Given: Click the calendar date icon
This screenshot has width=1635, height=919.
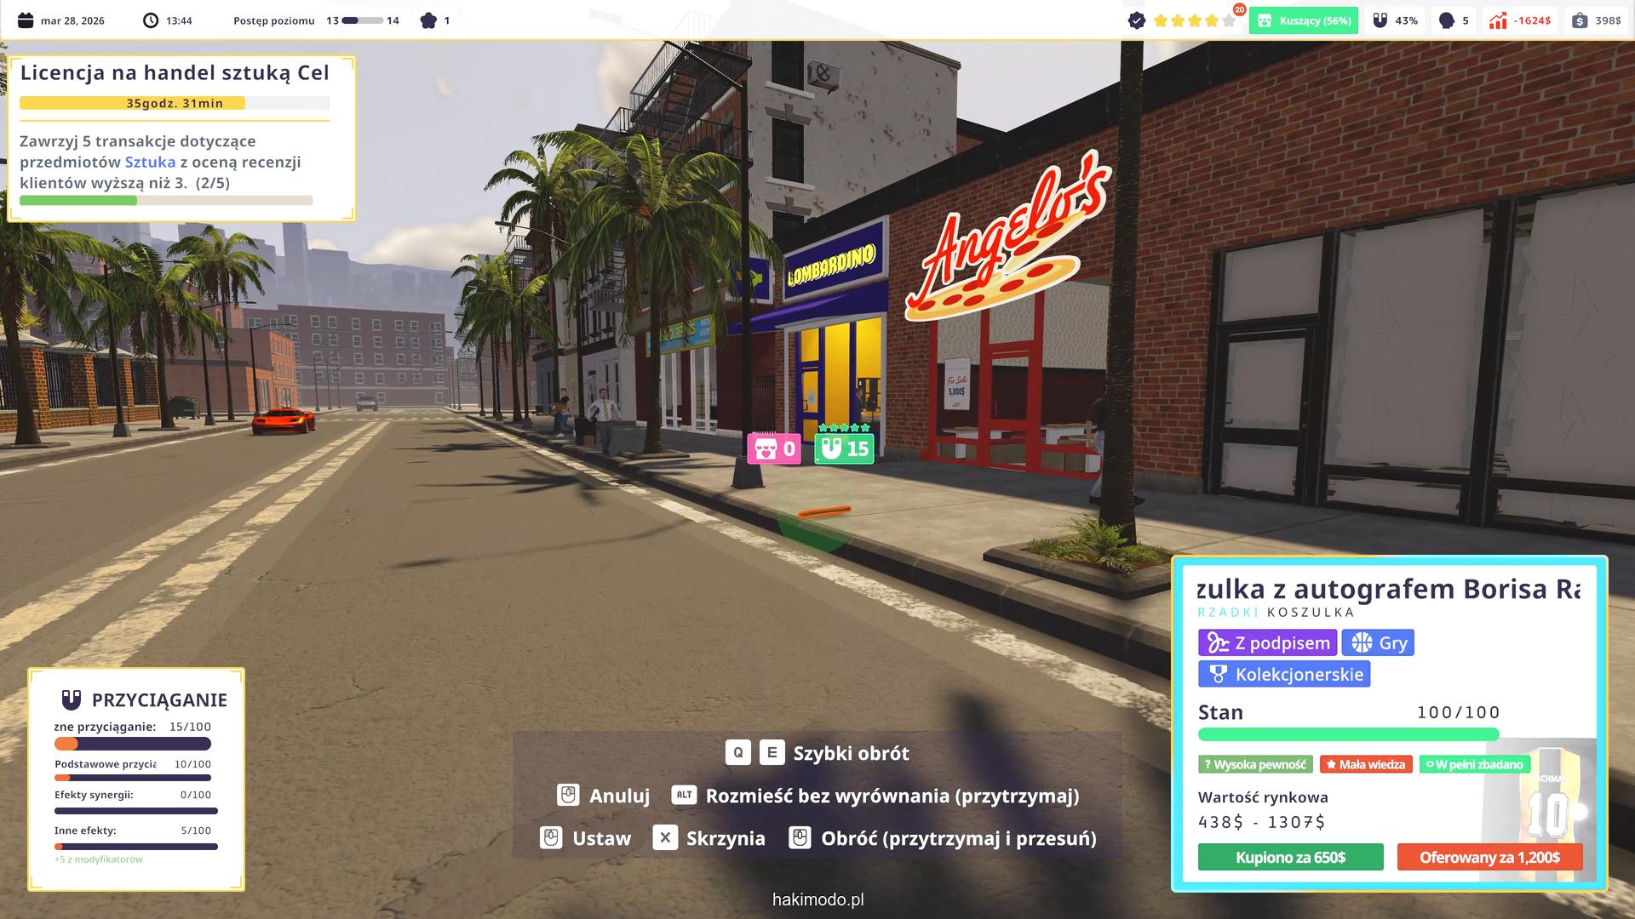Looking at the screenshot, I should pos(26,20).
